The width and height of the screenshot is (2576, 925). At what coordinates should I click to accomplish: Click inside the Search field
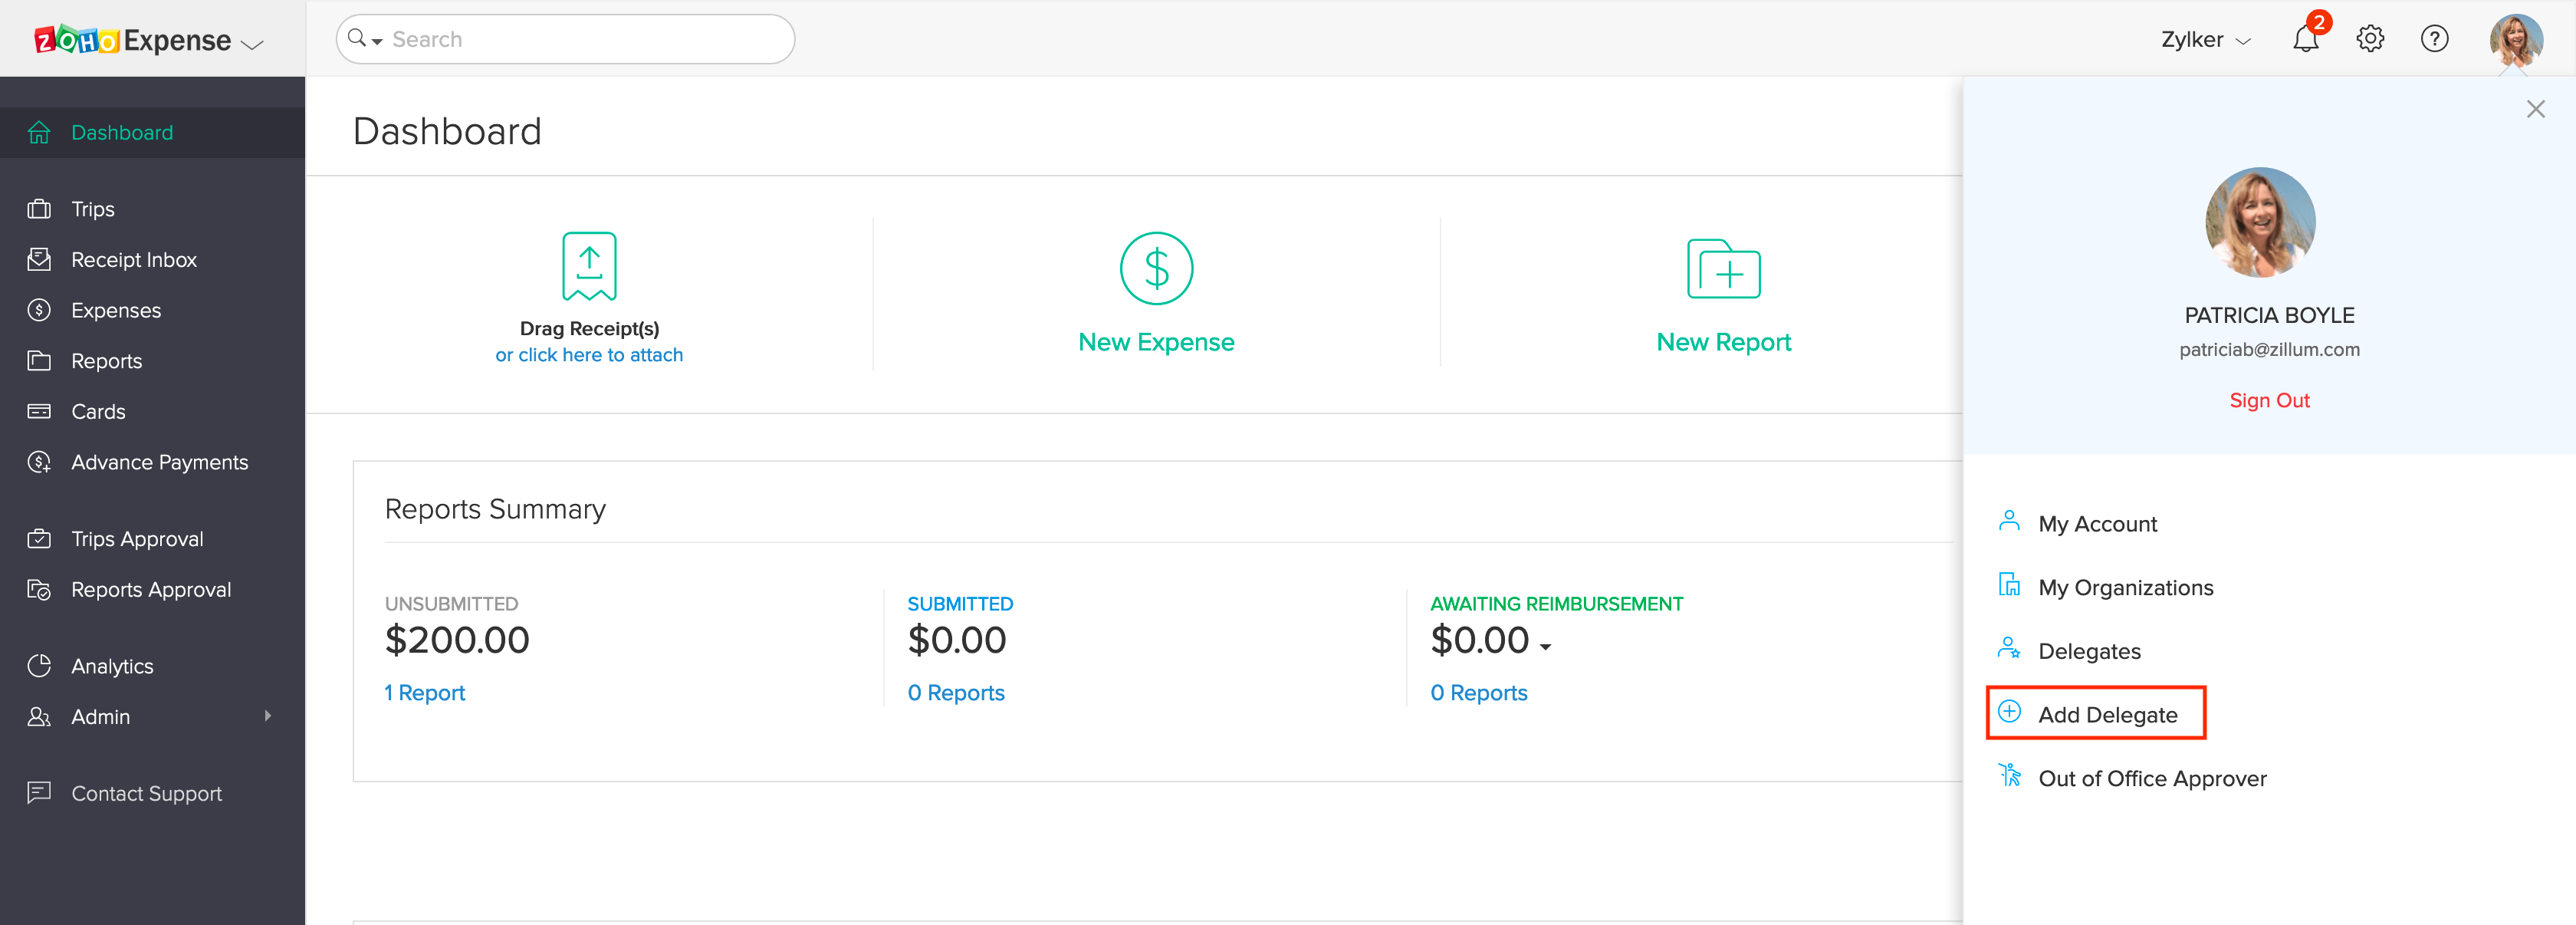[x=565, y=38]
